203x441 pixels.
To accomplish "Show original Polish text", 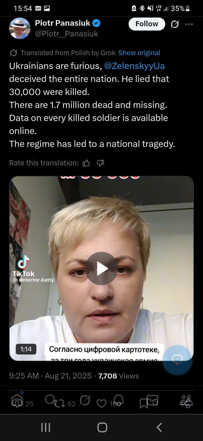I will click(139, 53).
